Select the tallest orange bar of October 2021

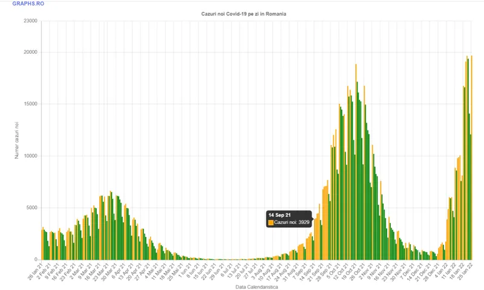(356, 162)
